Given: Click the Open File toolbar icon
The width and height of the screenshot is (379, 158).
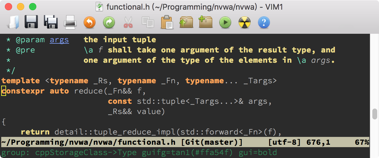Looking at the screenshot, I should coord(14,22).
